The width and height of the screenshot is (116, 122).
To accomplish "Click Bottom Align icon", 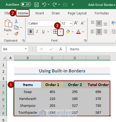I will tap(105, 24).
